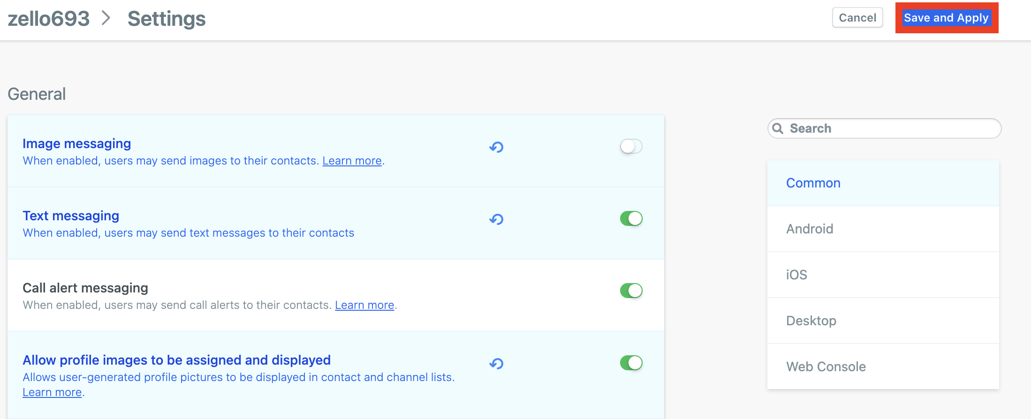This screenshot has width=1031, height=419.
Task: Disable the Text messaging toggle
Action: [x=631, y=218]
